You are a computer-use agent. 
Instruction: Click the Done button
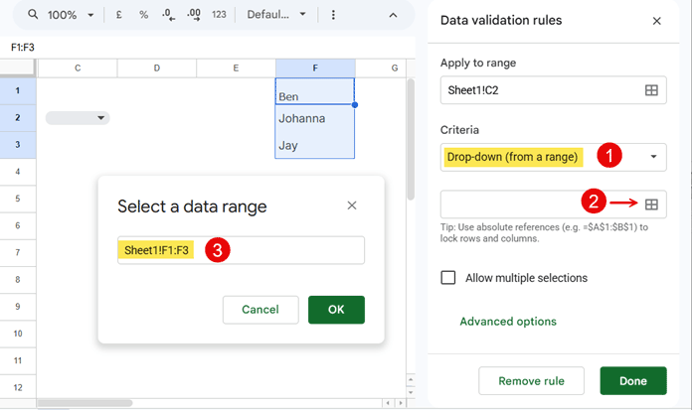(x=633, y=381)
